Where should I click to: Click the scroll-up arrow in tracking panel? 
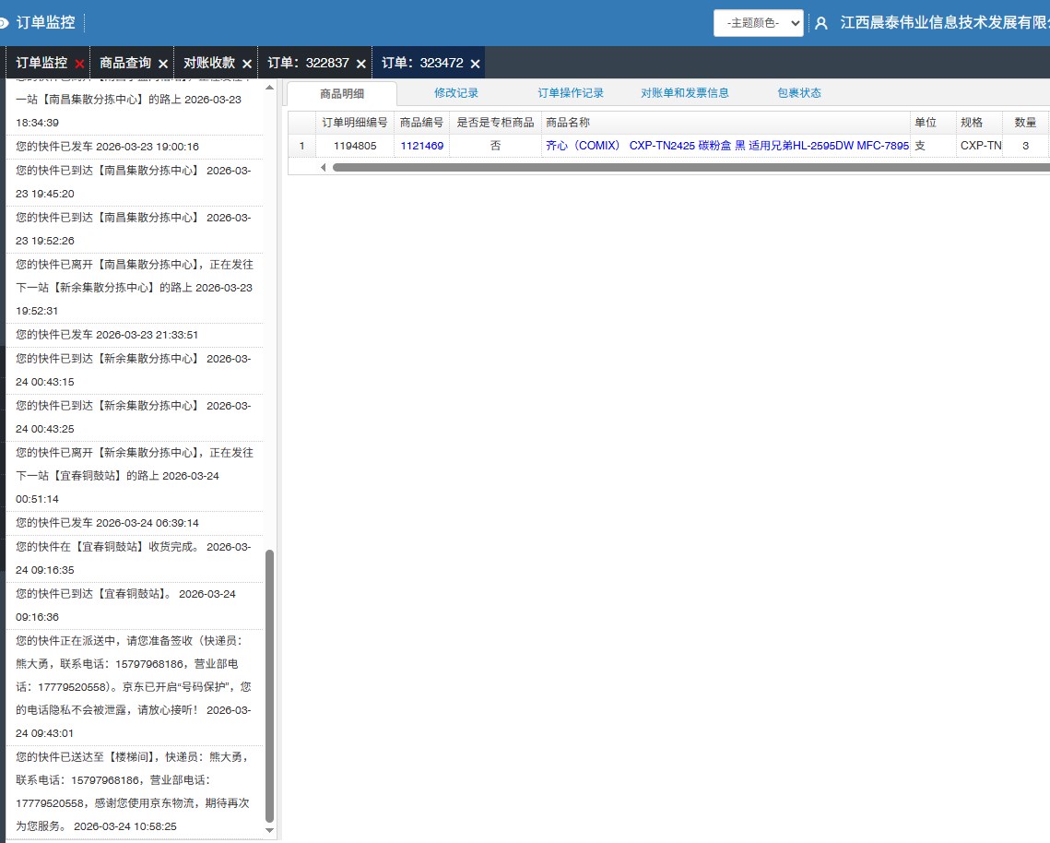(x=269, y=88)
